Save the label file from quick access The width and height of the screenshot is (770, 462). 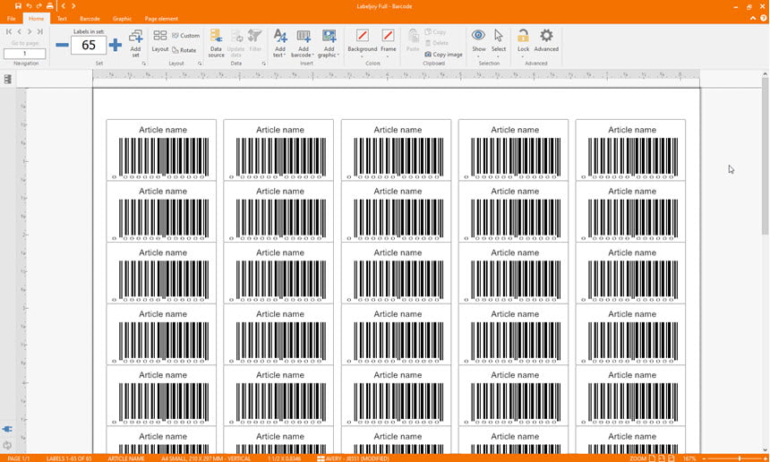click(18, 6)
